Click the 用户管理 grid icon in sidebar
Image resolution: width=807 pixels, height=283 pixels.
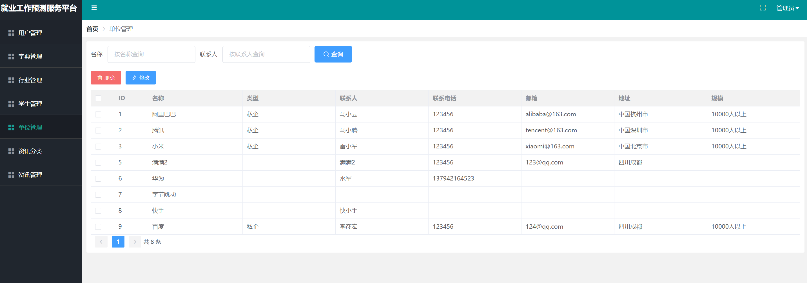coord(11,33)
